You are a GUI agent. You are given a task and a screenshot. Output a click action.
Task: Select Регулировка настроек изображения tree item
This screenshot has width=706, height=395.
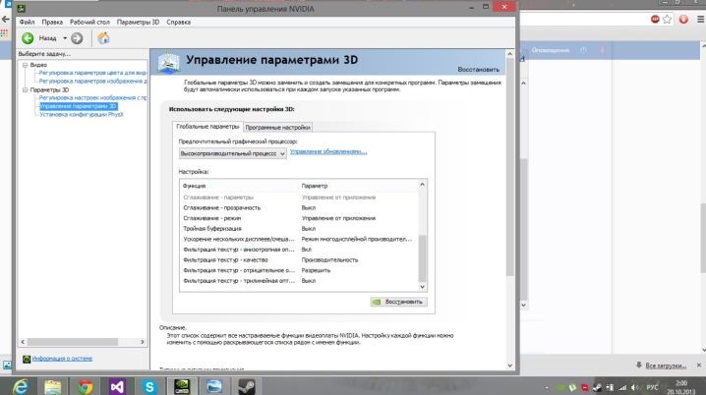coord(92,97)
